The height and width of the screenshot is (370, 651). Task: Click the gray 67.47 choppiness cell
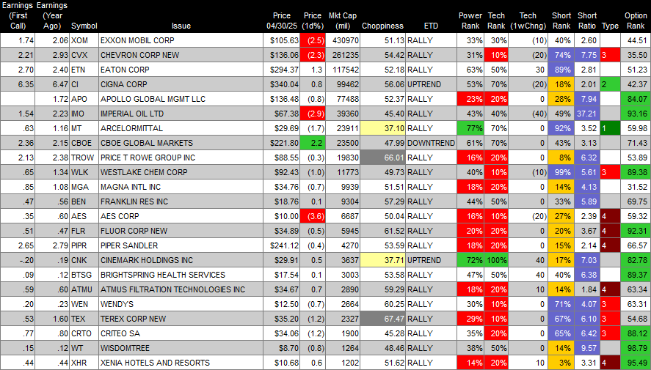tap(382, 319)
